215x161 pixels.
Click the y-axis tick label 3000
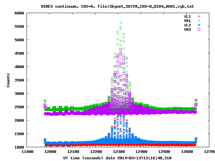(19, 94)
